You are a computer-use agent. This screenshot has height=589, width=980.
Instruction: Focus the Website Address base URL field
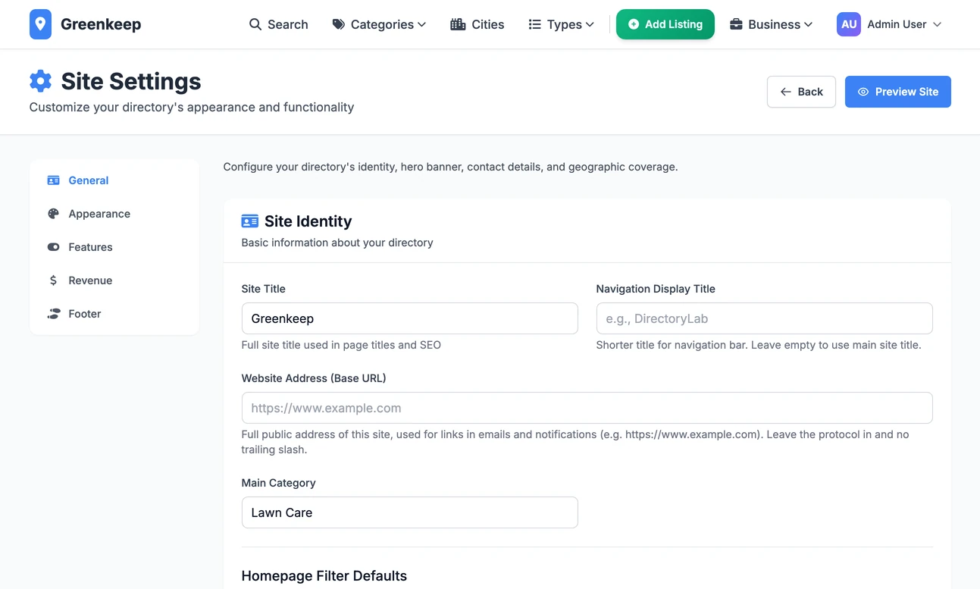click(x=587, y=408)
